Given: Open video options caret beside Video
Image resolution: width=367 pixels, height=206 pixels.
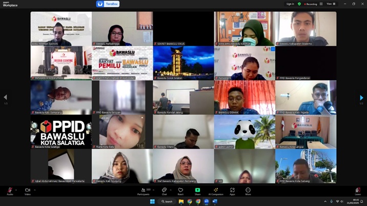Looking at the screenshot, I should 35,190.
